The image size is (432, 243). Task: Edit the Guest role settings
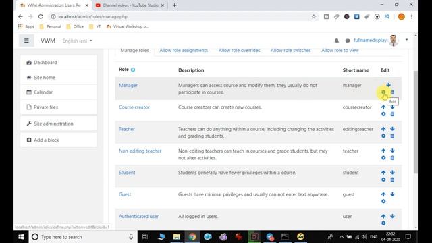tap(383, 201)
